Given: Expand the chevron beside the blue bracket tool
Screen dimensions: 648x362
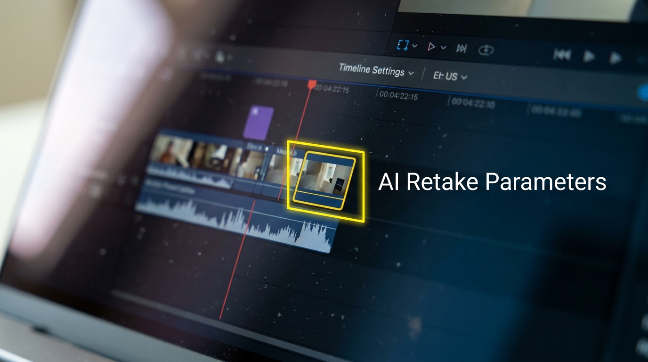Looking at the screenshot, I should (415, 46).
